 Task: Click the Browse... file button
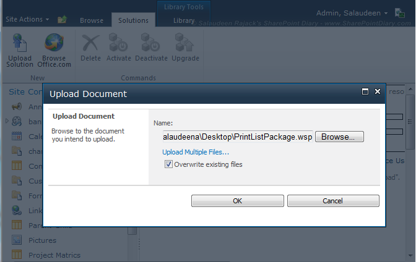pos(339,137)
